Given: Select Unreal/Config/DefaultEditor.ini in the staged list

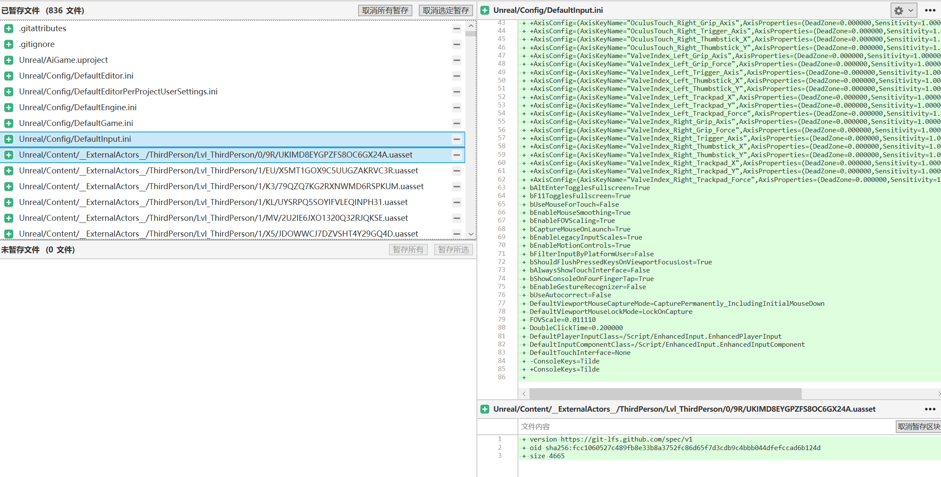Looking at the screenshot, I should coord(76,76).
